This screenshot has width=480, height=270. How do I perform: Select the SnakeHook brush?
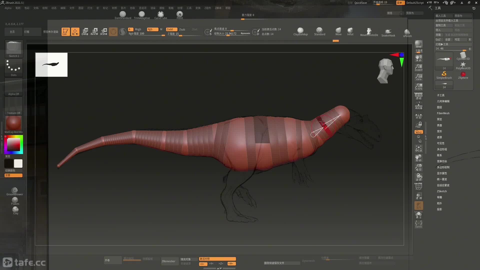(388, 32)
